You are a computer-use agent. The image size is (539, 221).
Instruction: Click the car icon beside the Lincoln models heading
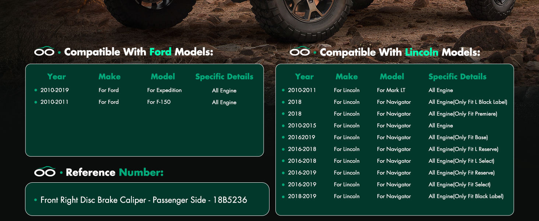[x=300, y=52]
